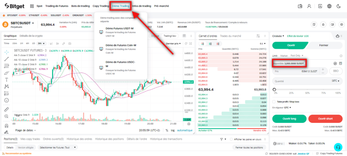Toggle the Take profit / Stop loss checkbox
347x156 pixels.
pos(274,102)
